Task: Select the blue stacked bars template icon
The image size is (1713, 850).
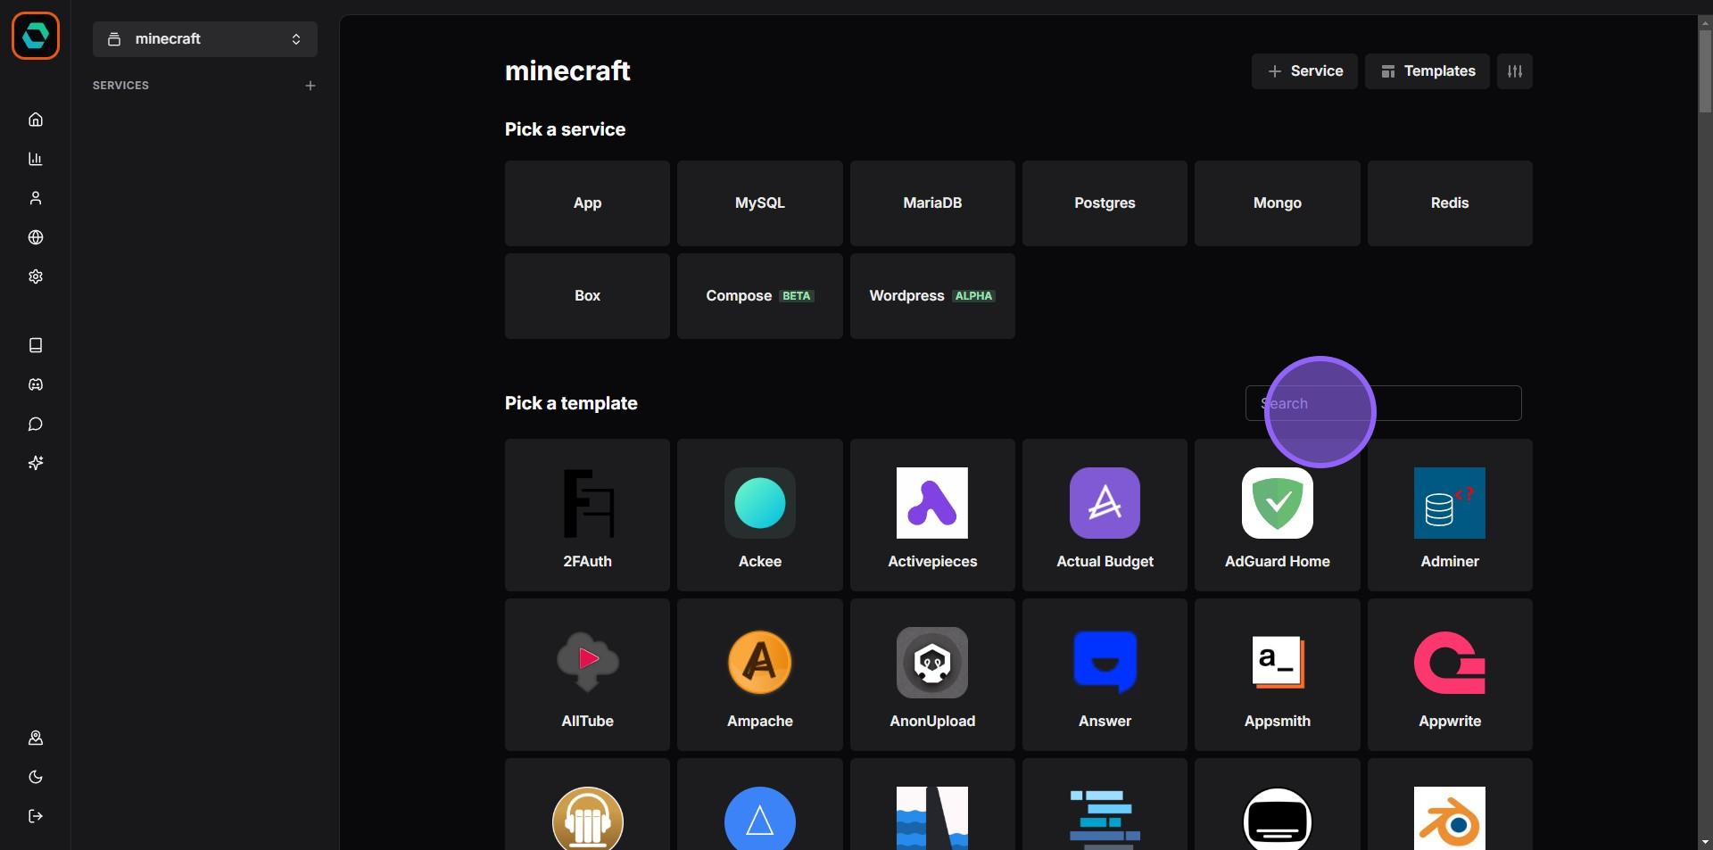Action: coord(1105,818)
